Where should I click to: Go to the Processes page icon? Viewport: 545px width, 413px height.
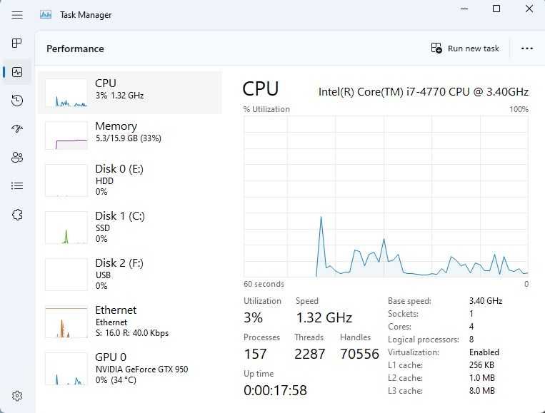[17, 44]
